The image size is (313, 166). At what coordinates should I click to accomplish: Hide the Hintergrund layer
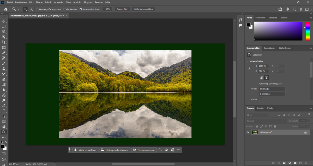[248, 132]
